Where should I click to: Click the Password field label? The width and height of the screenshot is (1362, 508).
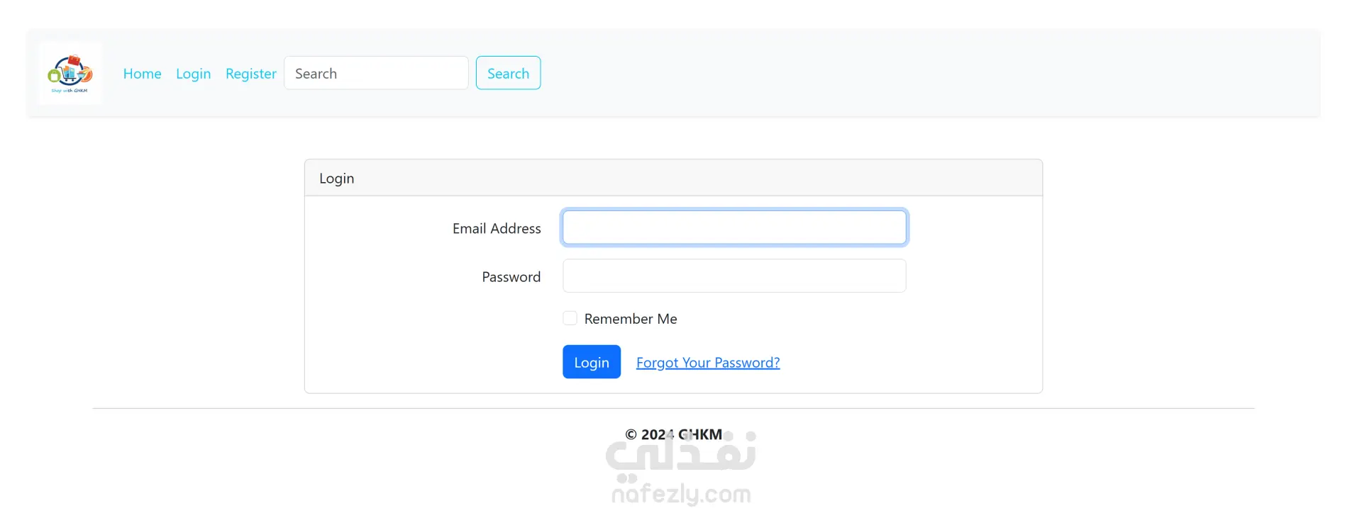point(511,277)
